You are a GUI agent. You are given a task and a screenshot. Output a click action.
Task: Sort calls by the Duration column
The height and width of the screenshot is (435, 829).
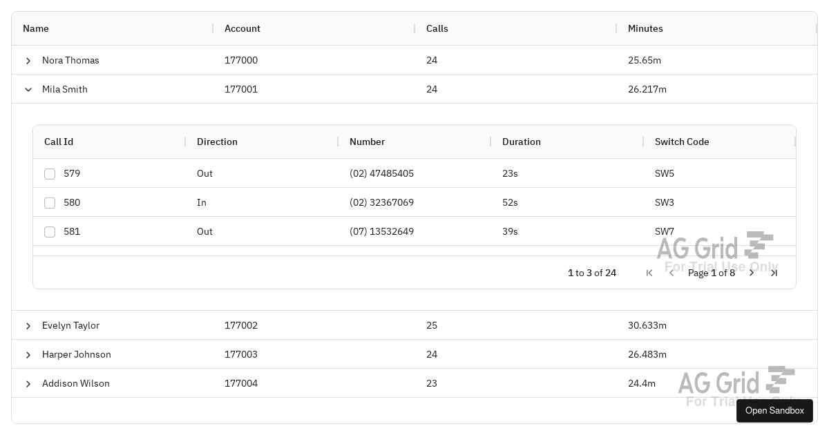click(522, 142)
